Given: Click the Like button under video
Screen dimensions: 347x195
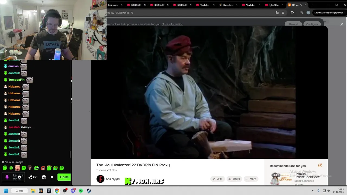Looking at the screenshot, I should pos(217,179).
